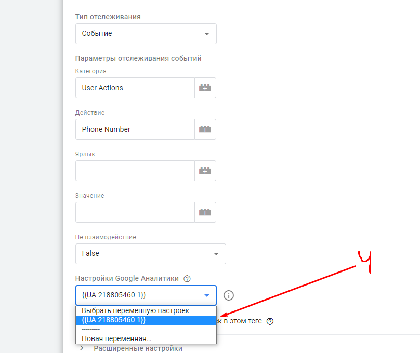Open the Не взаимодействие dropdown set to False
The image size is (420, 353).
pyautogui.click(x=150, y=254)
